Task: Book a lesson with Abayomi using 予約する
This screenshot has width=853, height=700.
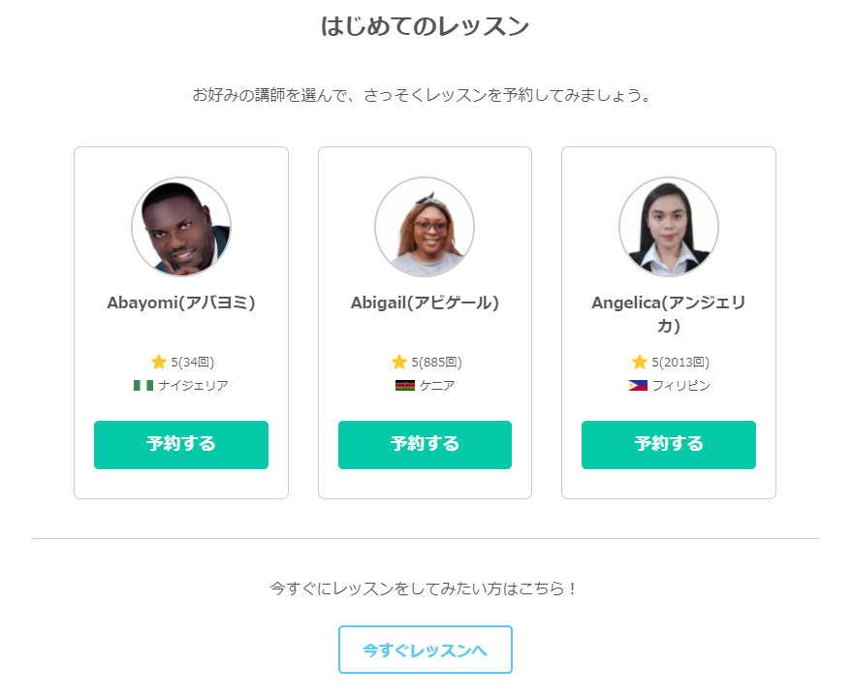Action: [x=181, y=445]
